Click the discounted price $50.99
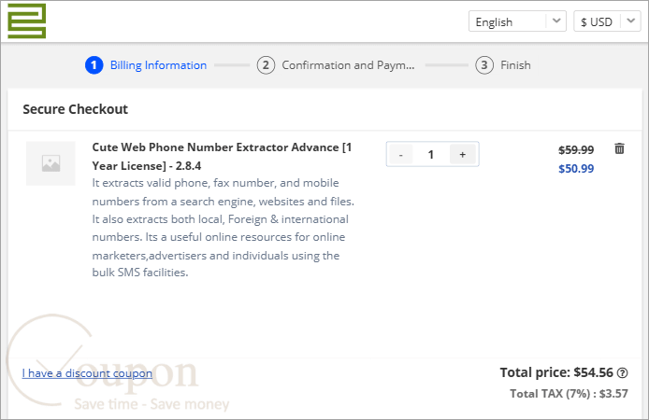 (576, 169)
